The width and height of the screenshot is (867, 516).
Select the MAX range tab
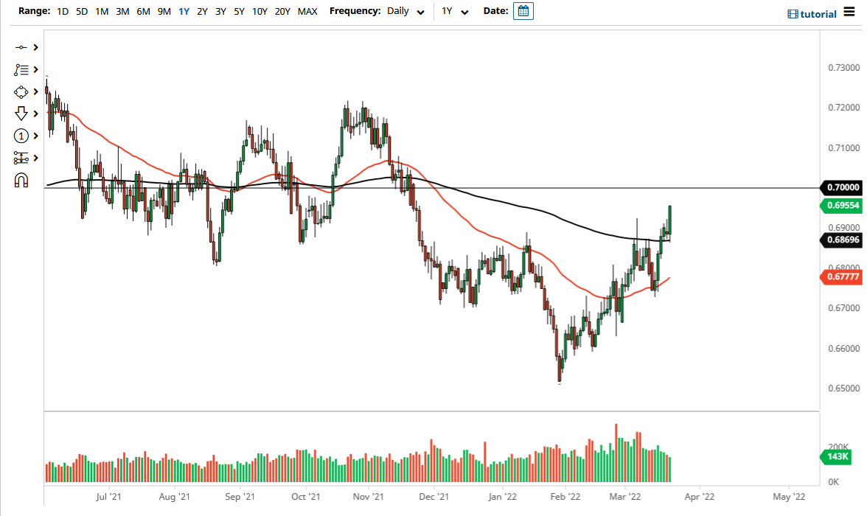[x=307, y=12]
